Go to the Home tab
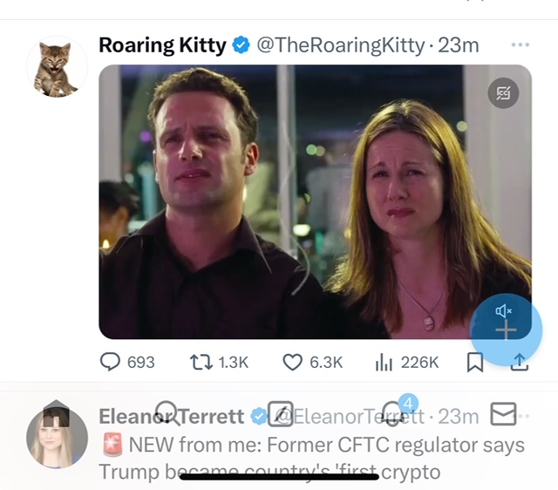Image resolution: width=558 pixels, height=490 pixels. [x=56, y=412]
